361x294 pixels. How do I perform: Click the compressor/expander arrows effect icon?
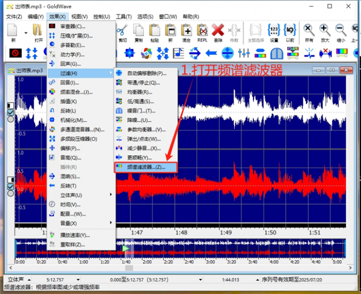point(31,53)
